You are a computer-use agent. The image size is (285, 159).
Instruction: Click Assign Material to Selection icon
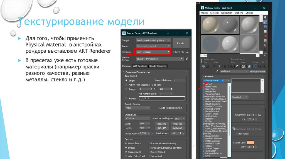pyautogui.click(x=214, y=66)
